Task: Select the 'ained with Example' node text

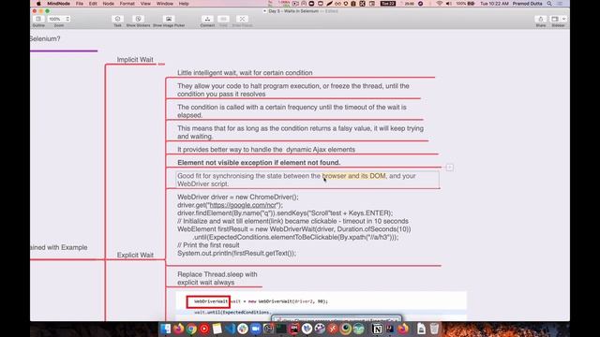Action: [x=59, y=247]
